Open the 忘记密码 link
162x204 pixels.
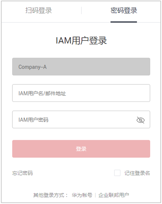tap(23, 173)
